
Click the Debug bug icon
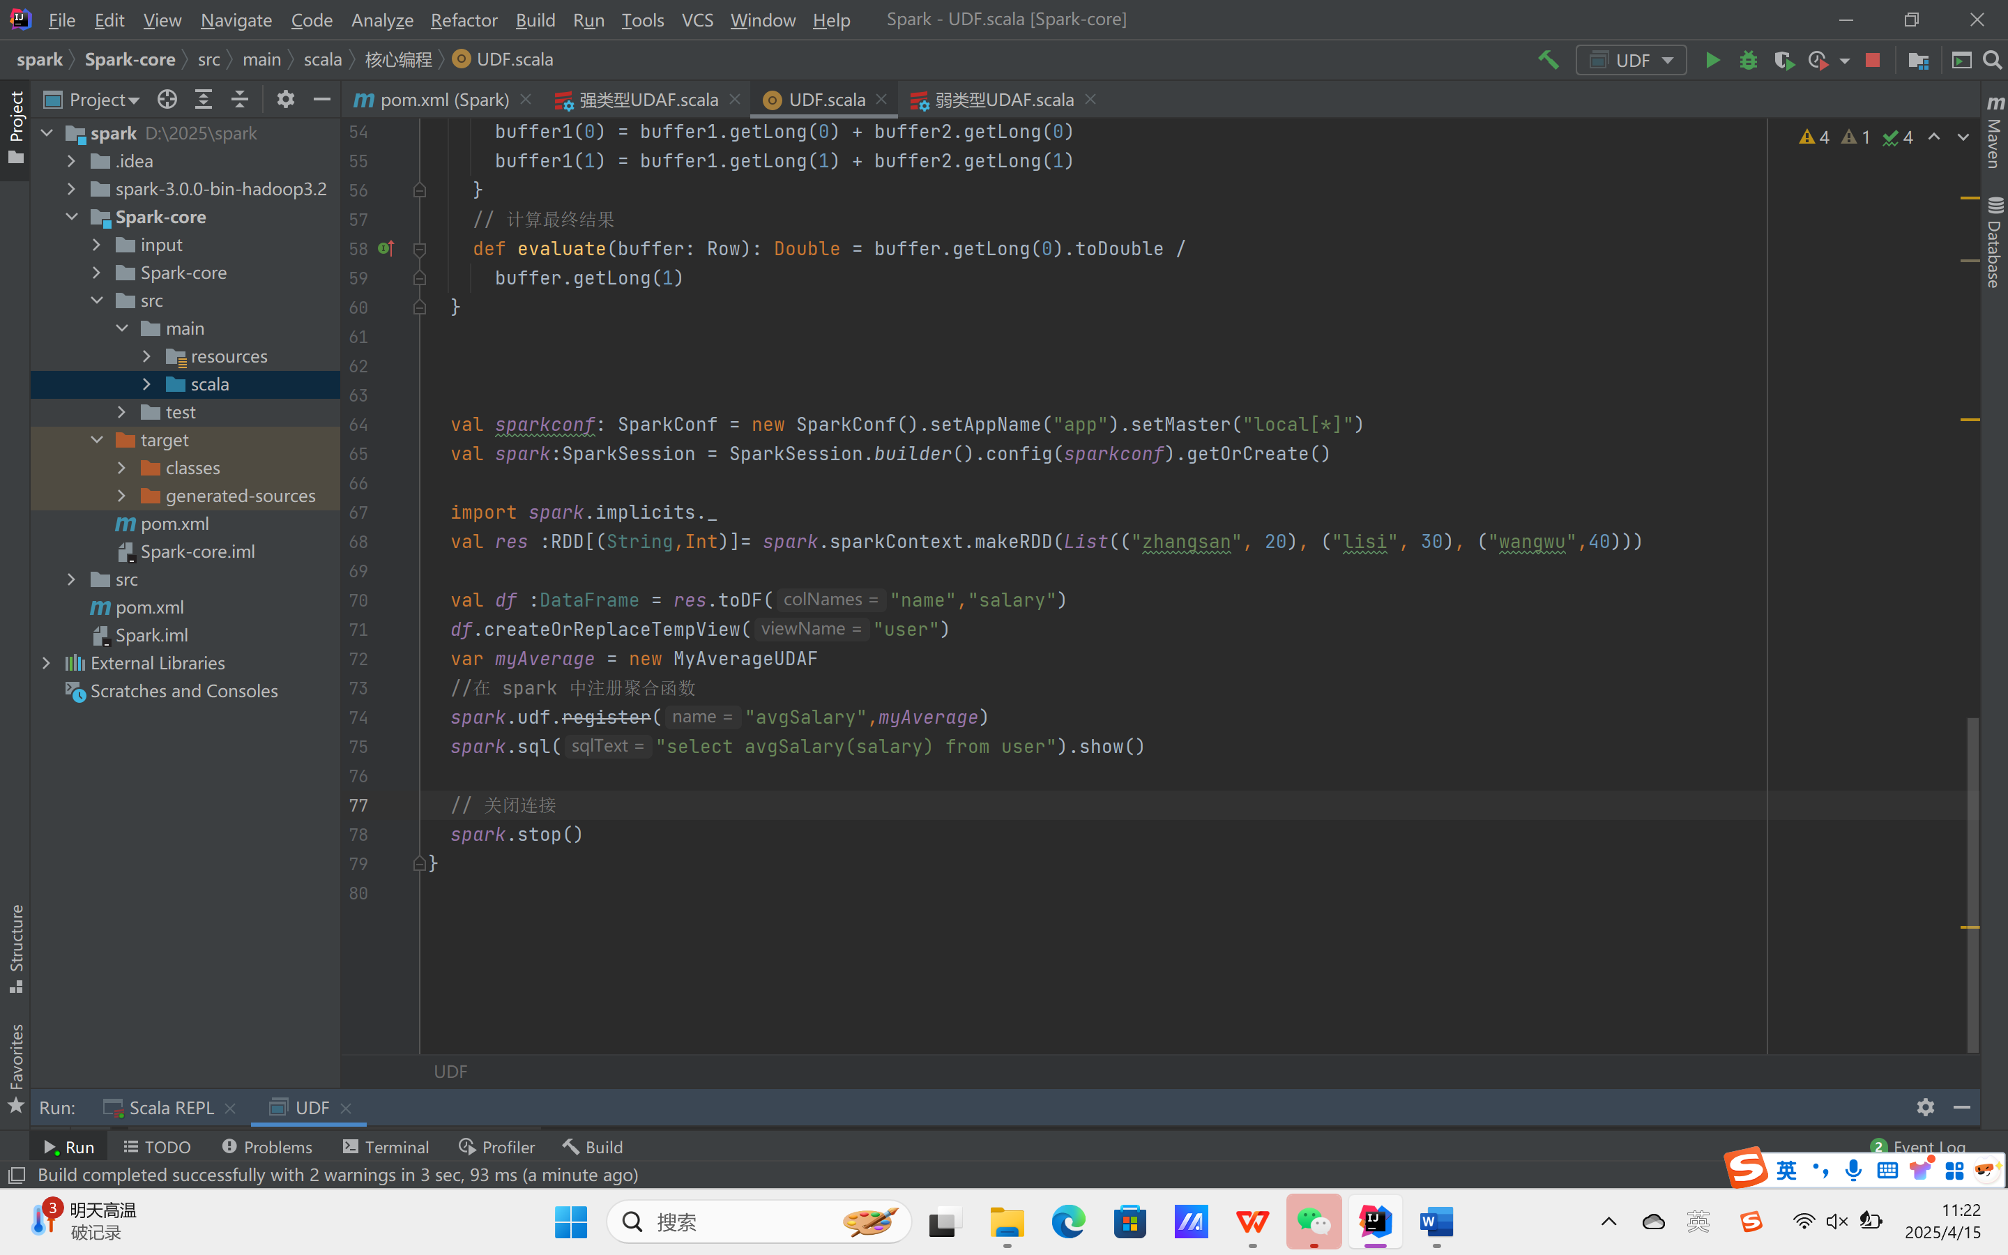[x=1749, y=61]
